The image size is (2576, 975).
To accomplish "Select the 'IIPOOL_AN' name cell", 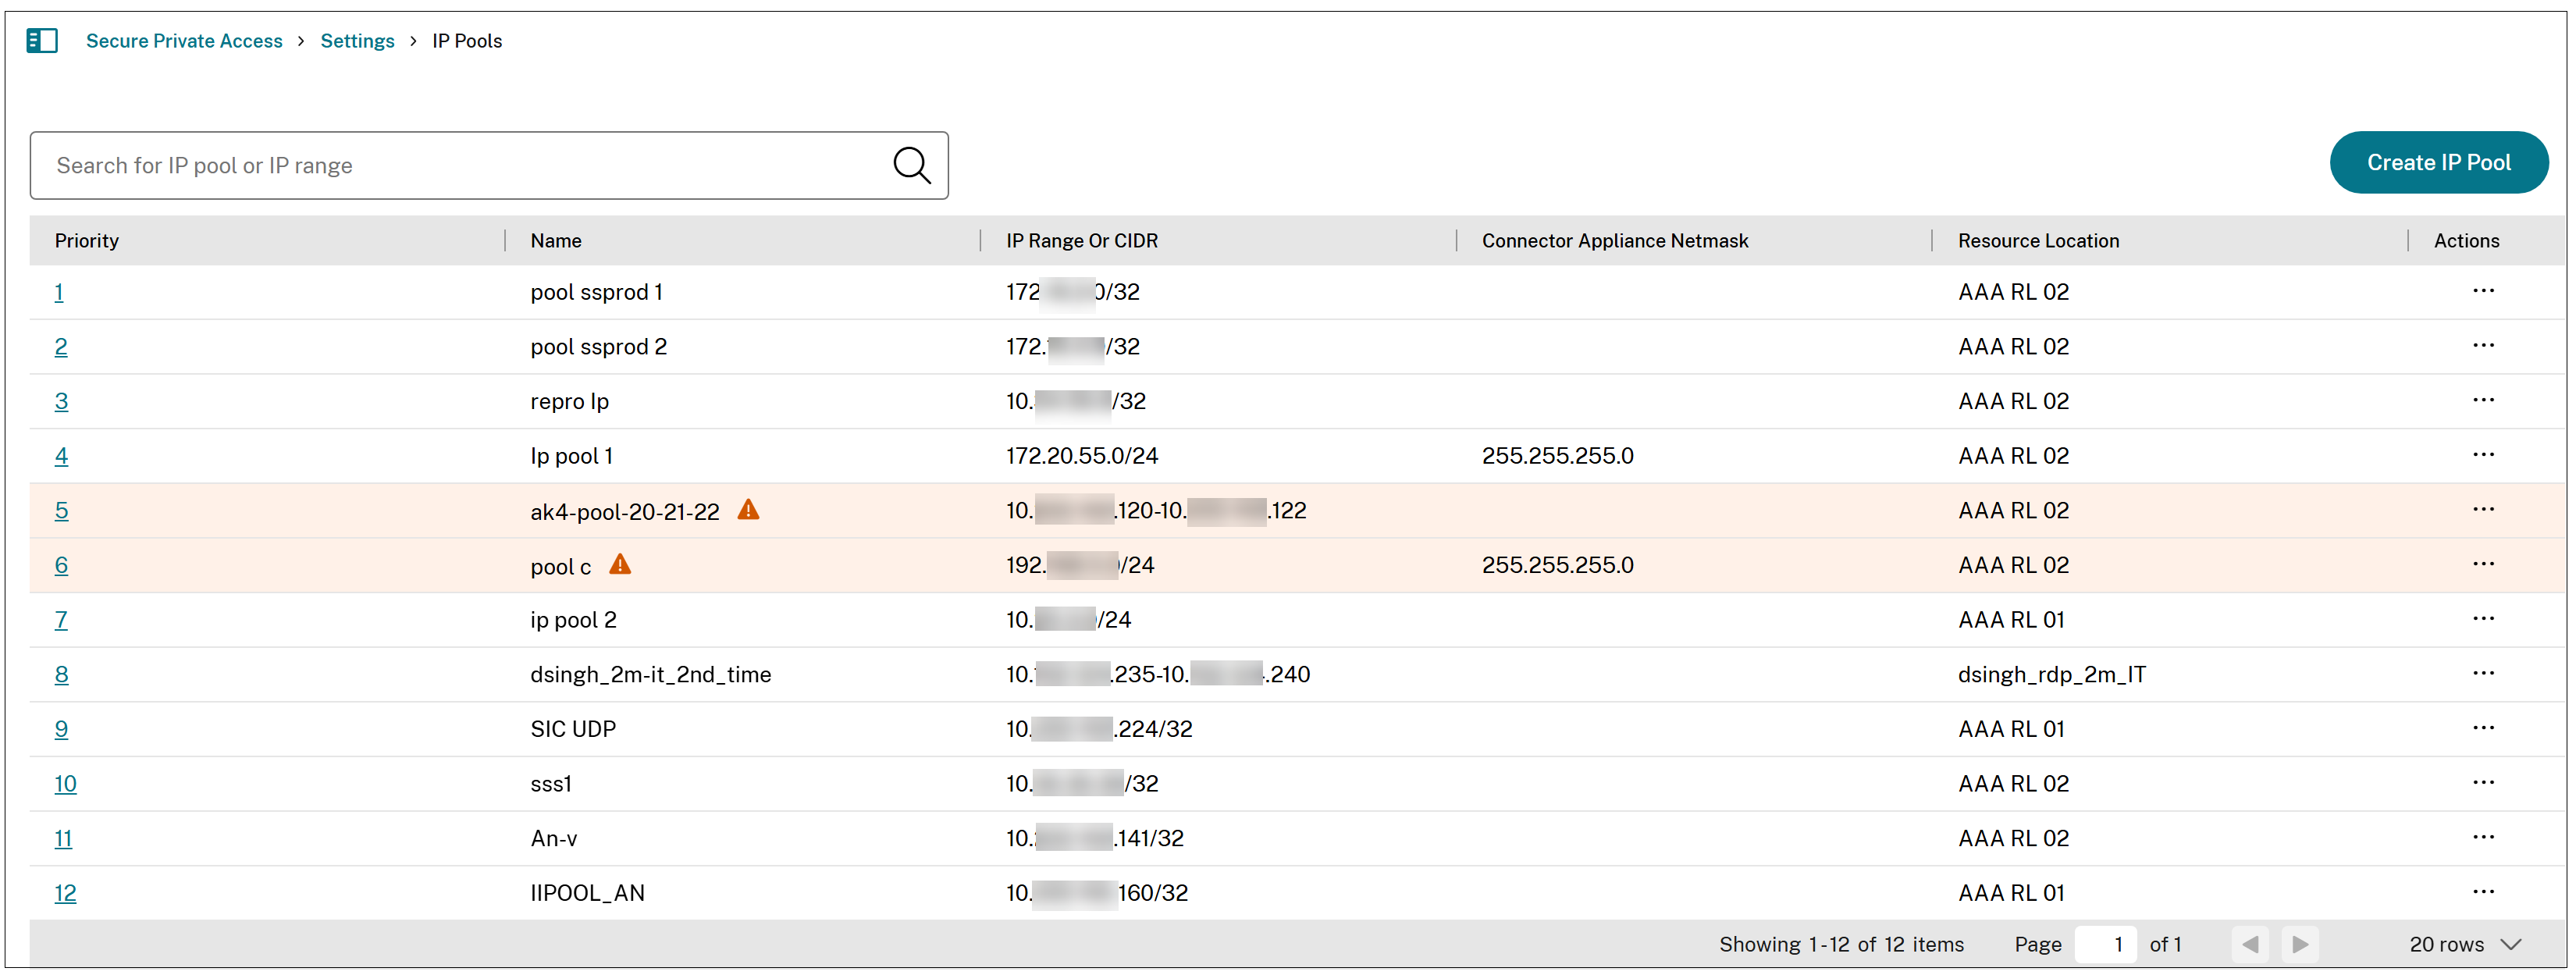I will click(587, 893).
